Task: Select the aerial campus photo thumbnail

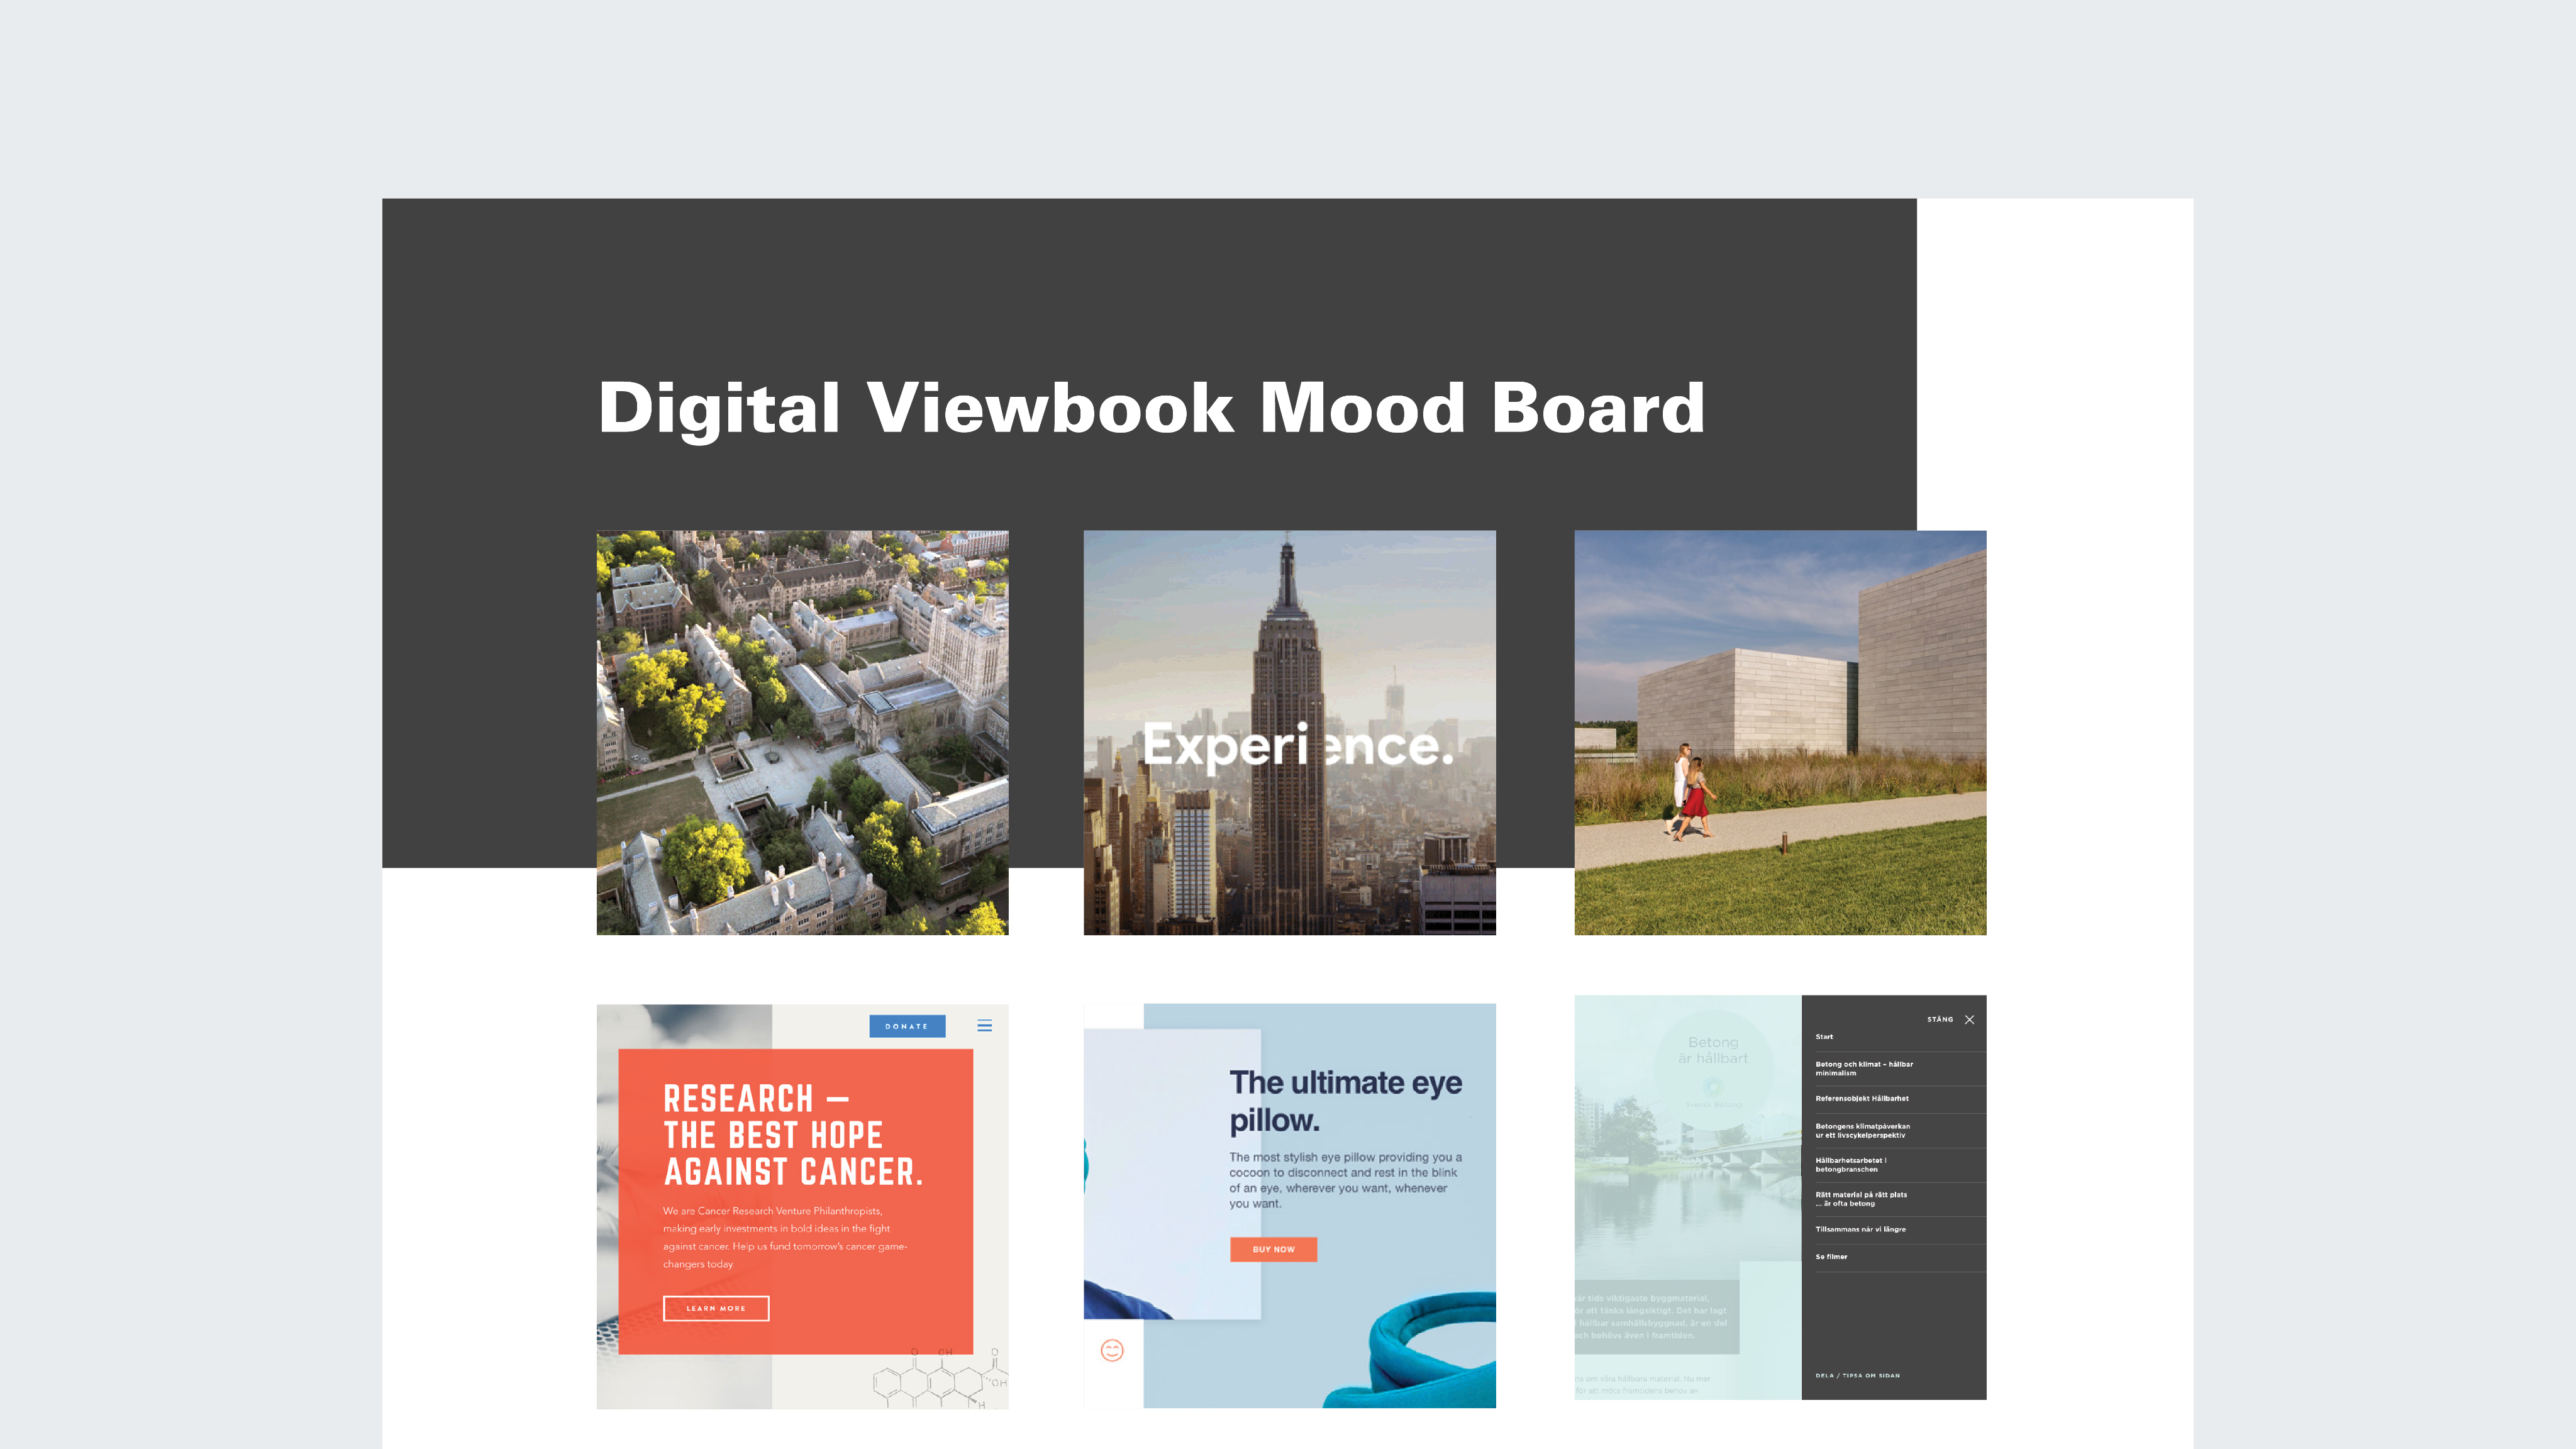Action: [x=802, y=732]
